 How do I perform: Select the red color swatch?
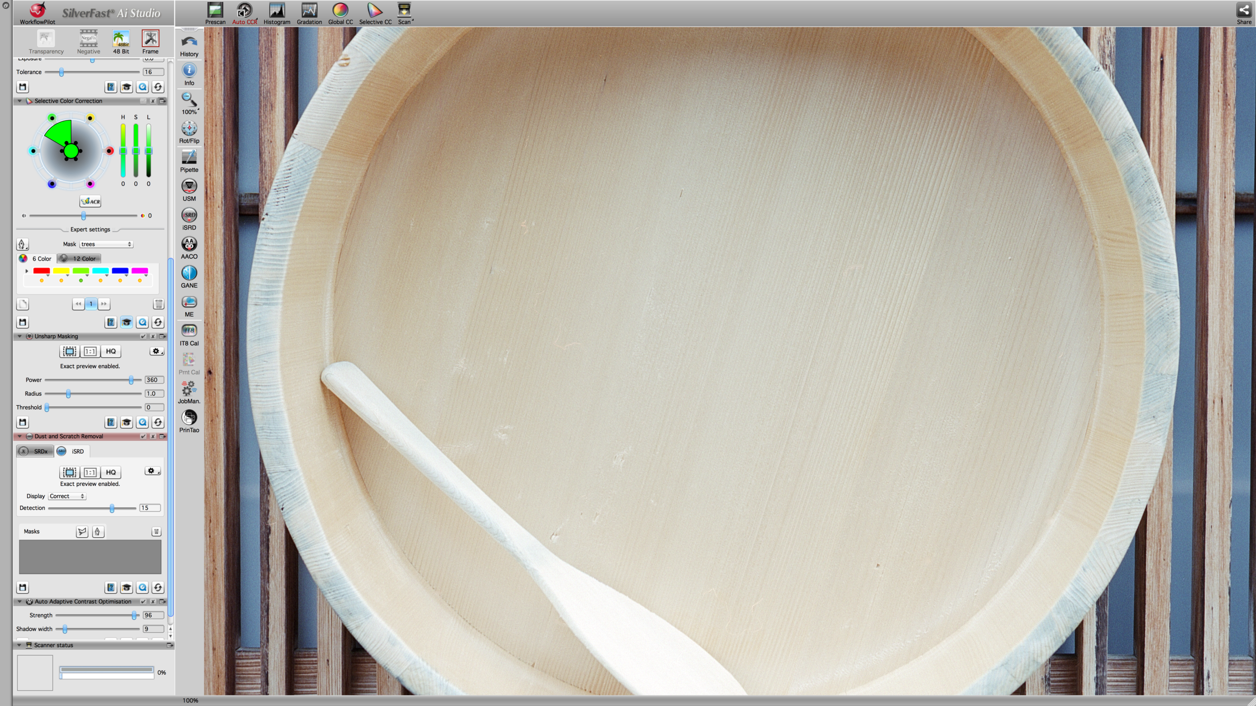pyautogui.click(x=41, y=271)
